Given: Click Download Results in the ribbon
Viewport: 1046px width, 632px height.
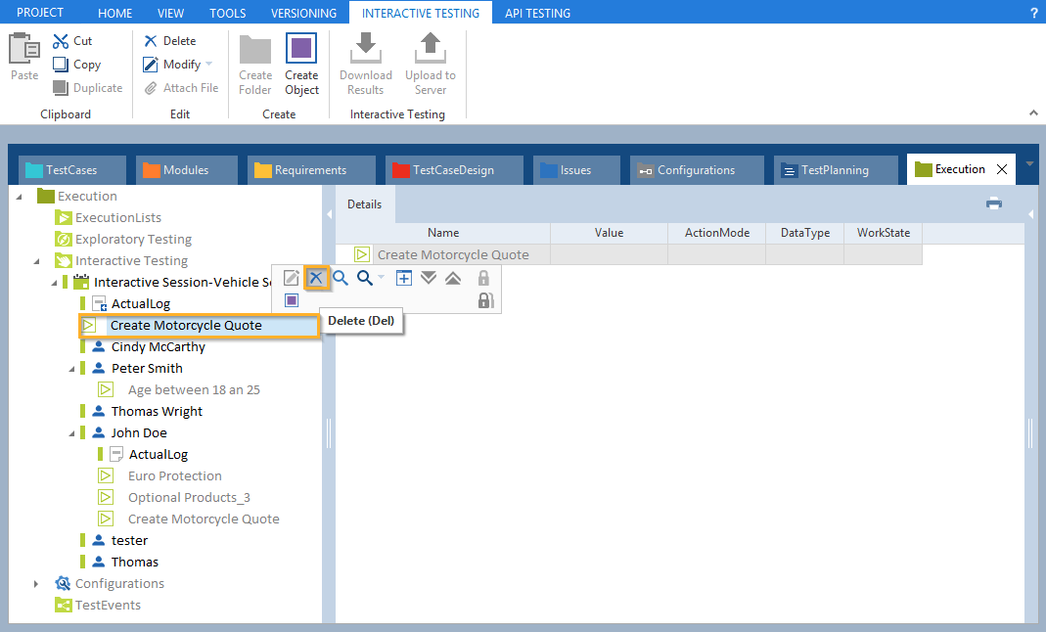Looking at the screenshot, I should [x=365, y=65].
